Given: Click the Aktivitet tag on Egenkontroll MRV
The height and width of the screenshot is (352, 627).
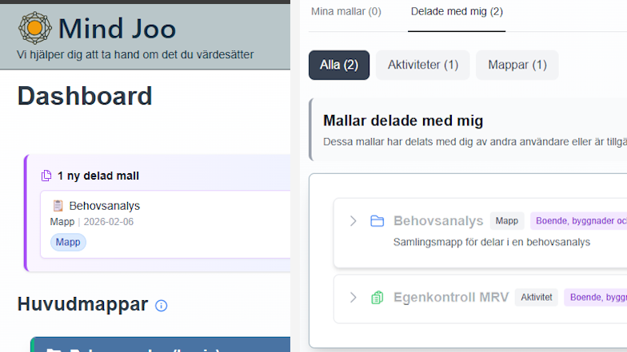Looking at the screenshot, I should pyautogui.click(x=536, y=297).
